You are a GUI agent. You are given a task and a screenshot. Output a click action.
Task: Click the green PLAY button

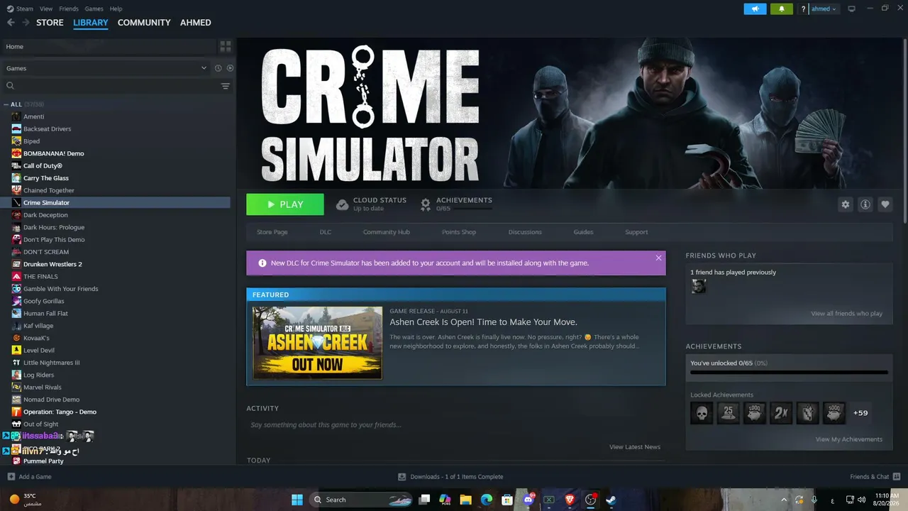pos(285,204)
